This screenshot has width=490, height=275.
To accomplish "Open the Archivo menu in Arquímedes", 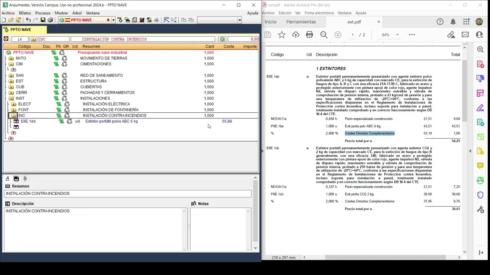I will (x=8, y=13).
